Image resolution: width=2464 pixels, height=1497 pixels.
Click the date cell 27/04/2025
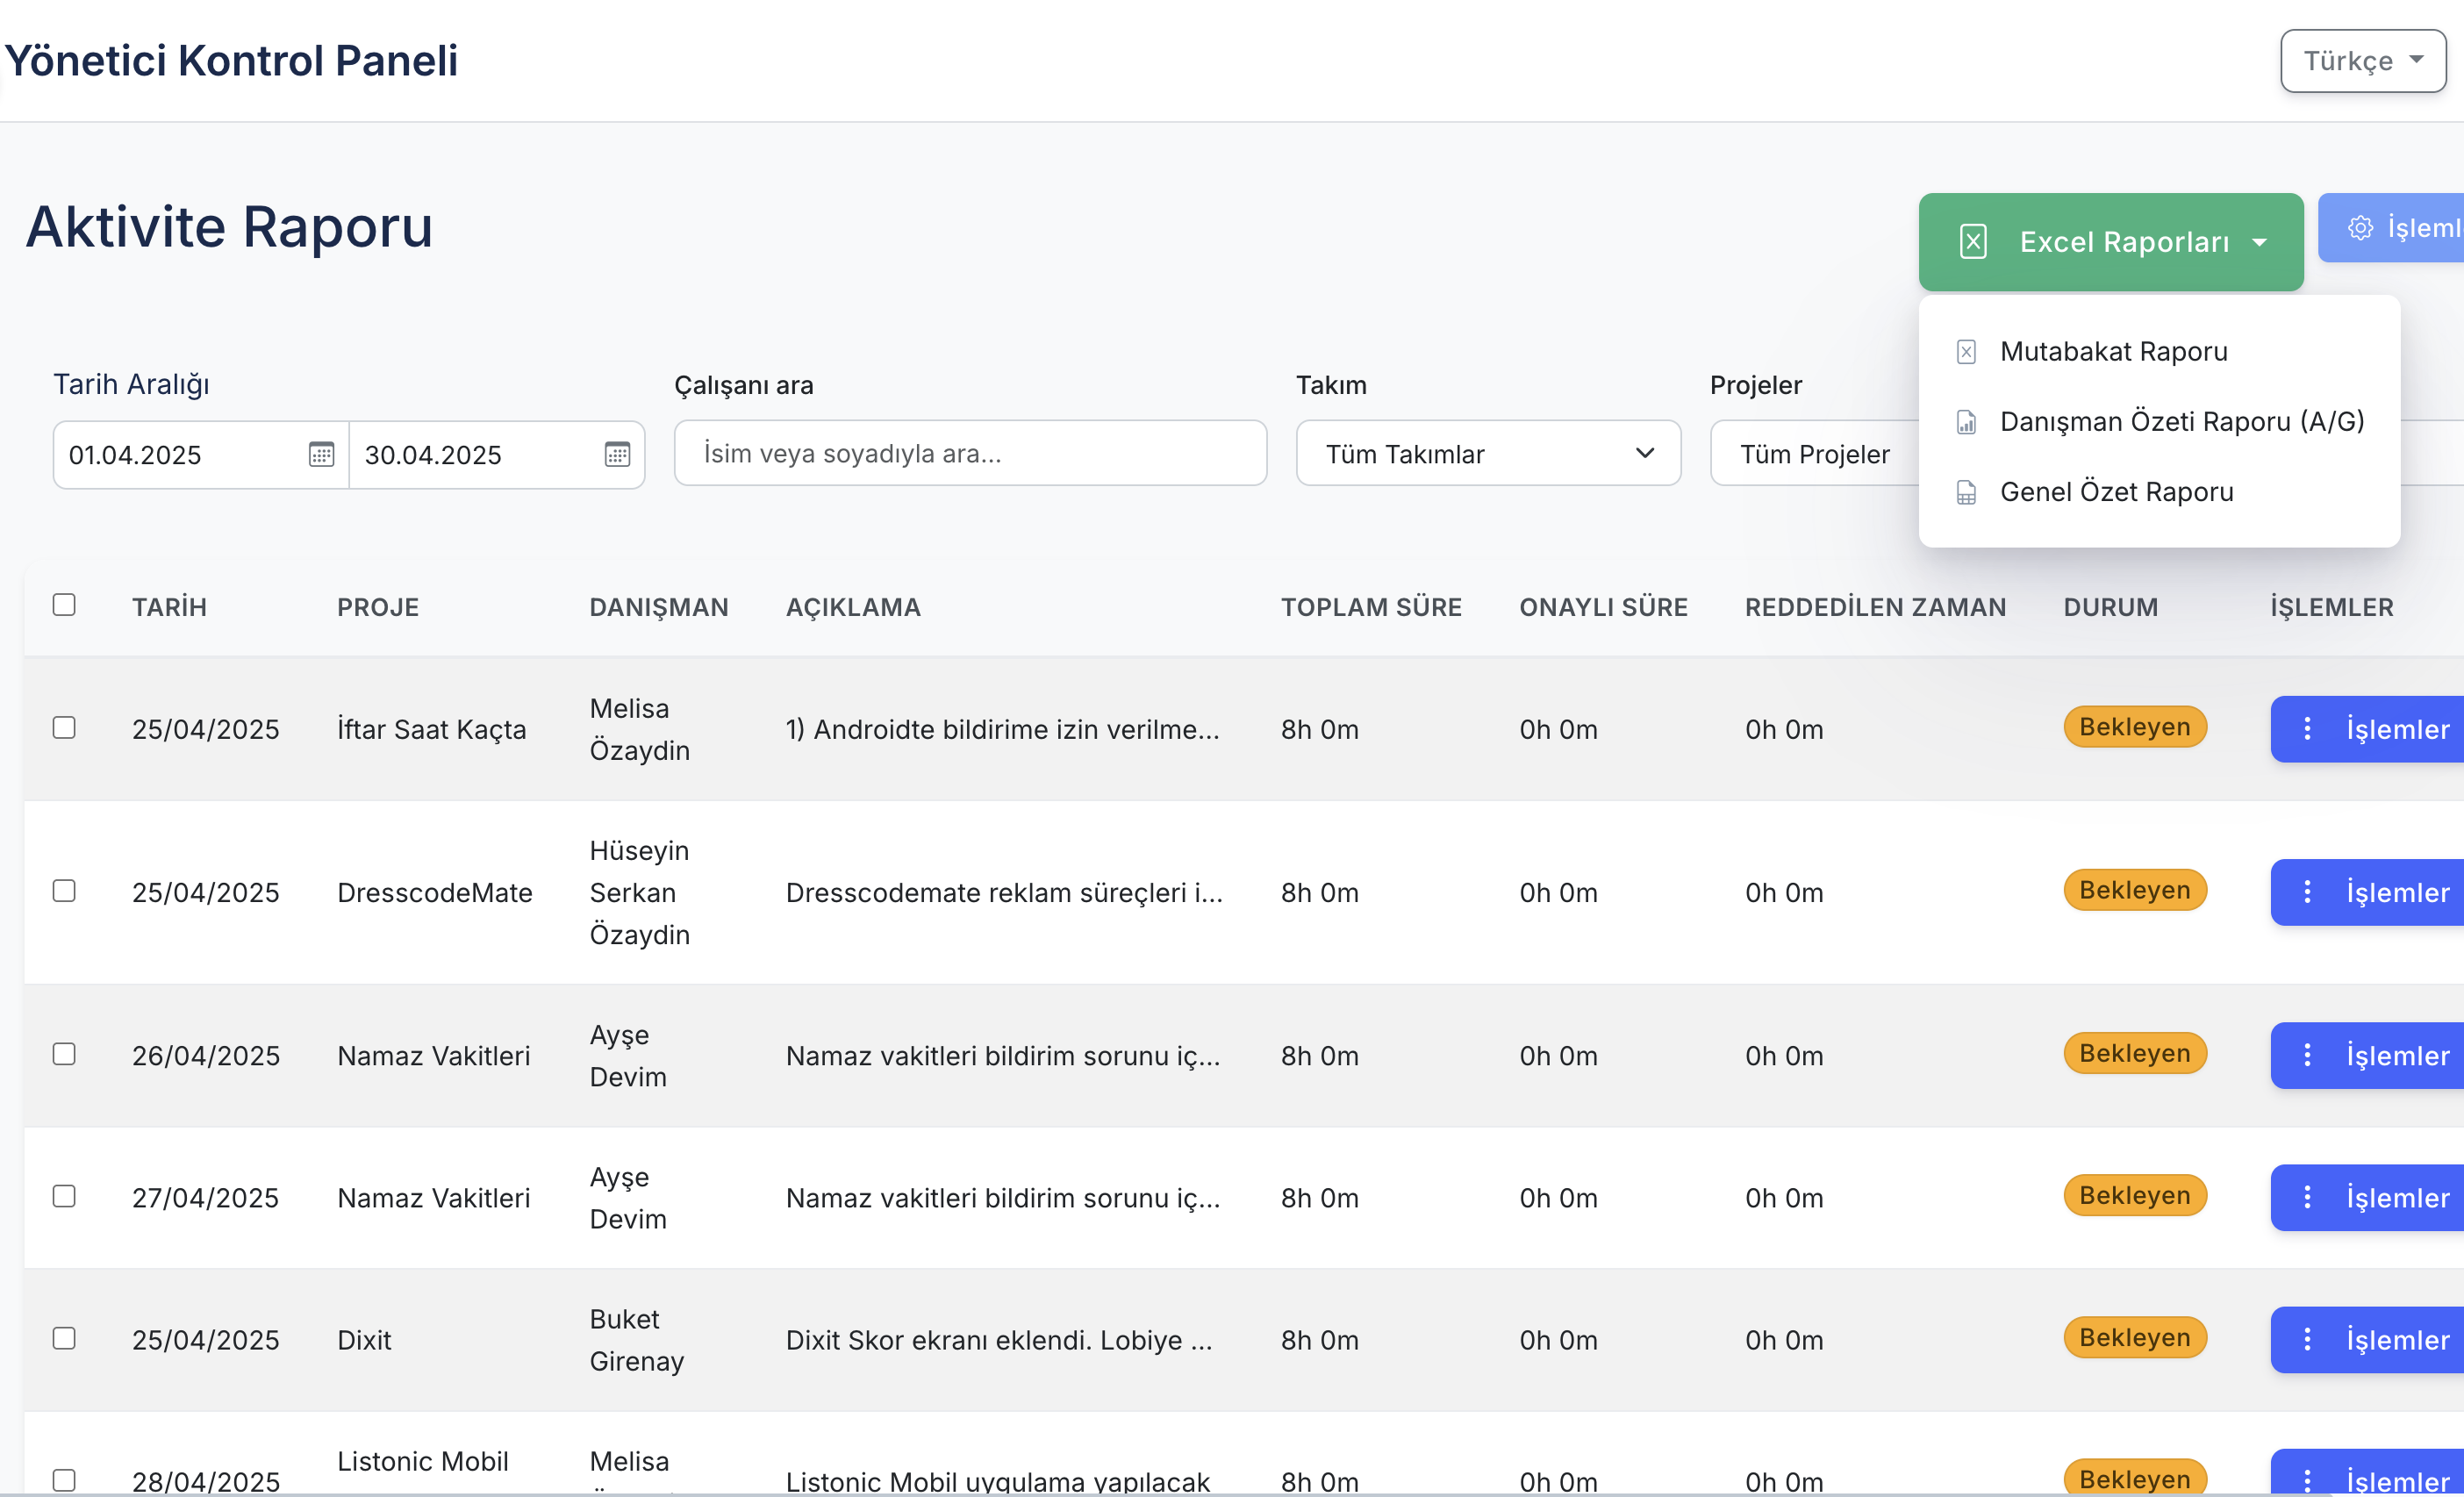(x=206, y=1197)
